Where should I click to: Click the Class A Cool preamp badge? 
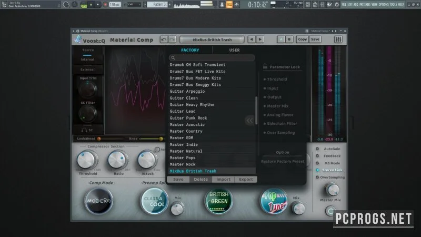point(154,201)
